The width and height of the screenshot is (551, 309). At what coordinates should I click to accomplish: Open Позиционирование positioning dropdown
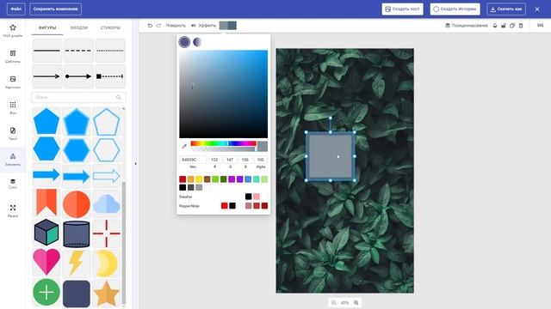[x=467, y=26]
